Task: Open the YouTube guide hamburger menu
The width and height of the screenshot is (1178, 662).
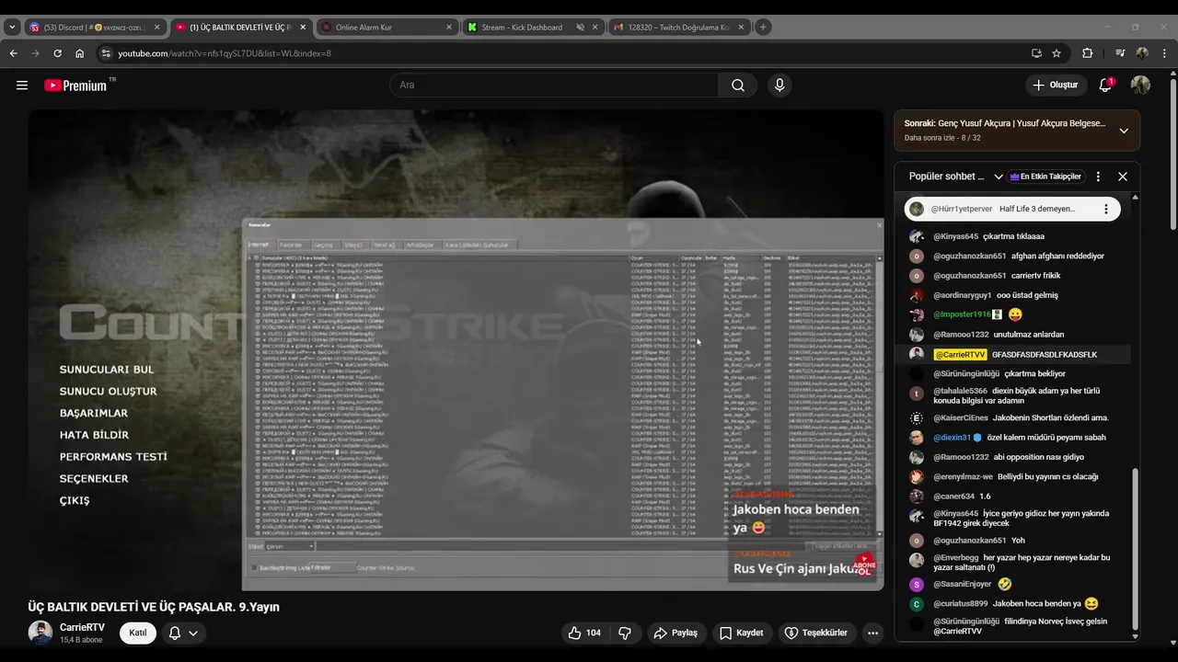Action: [22, 86]
